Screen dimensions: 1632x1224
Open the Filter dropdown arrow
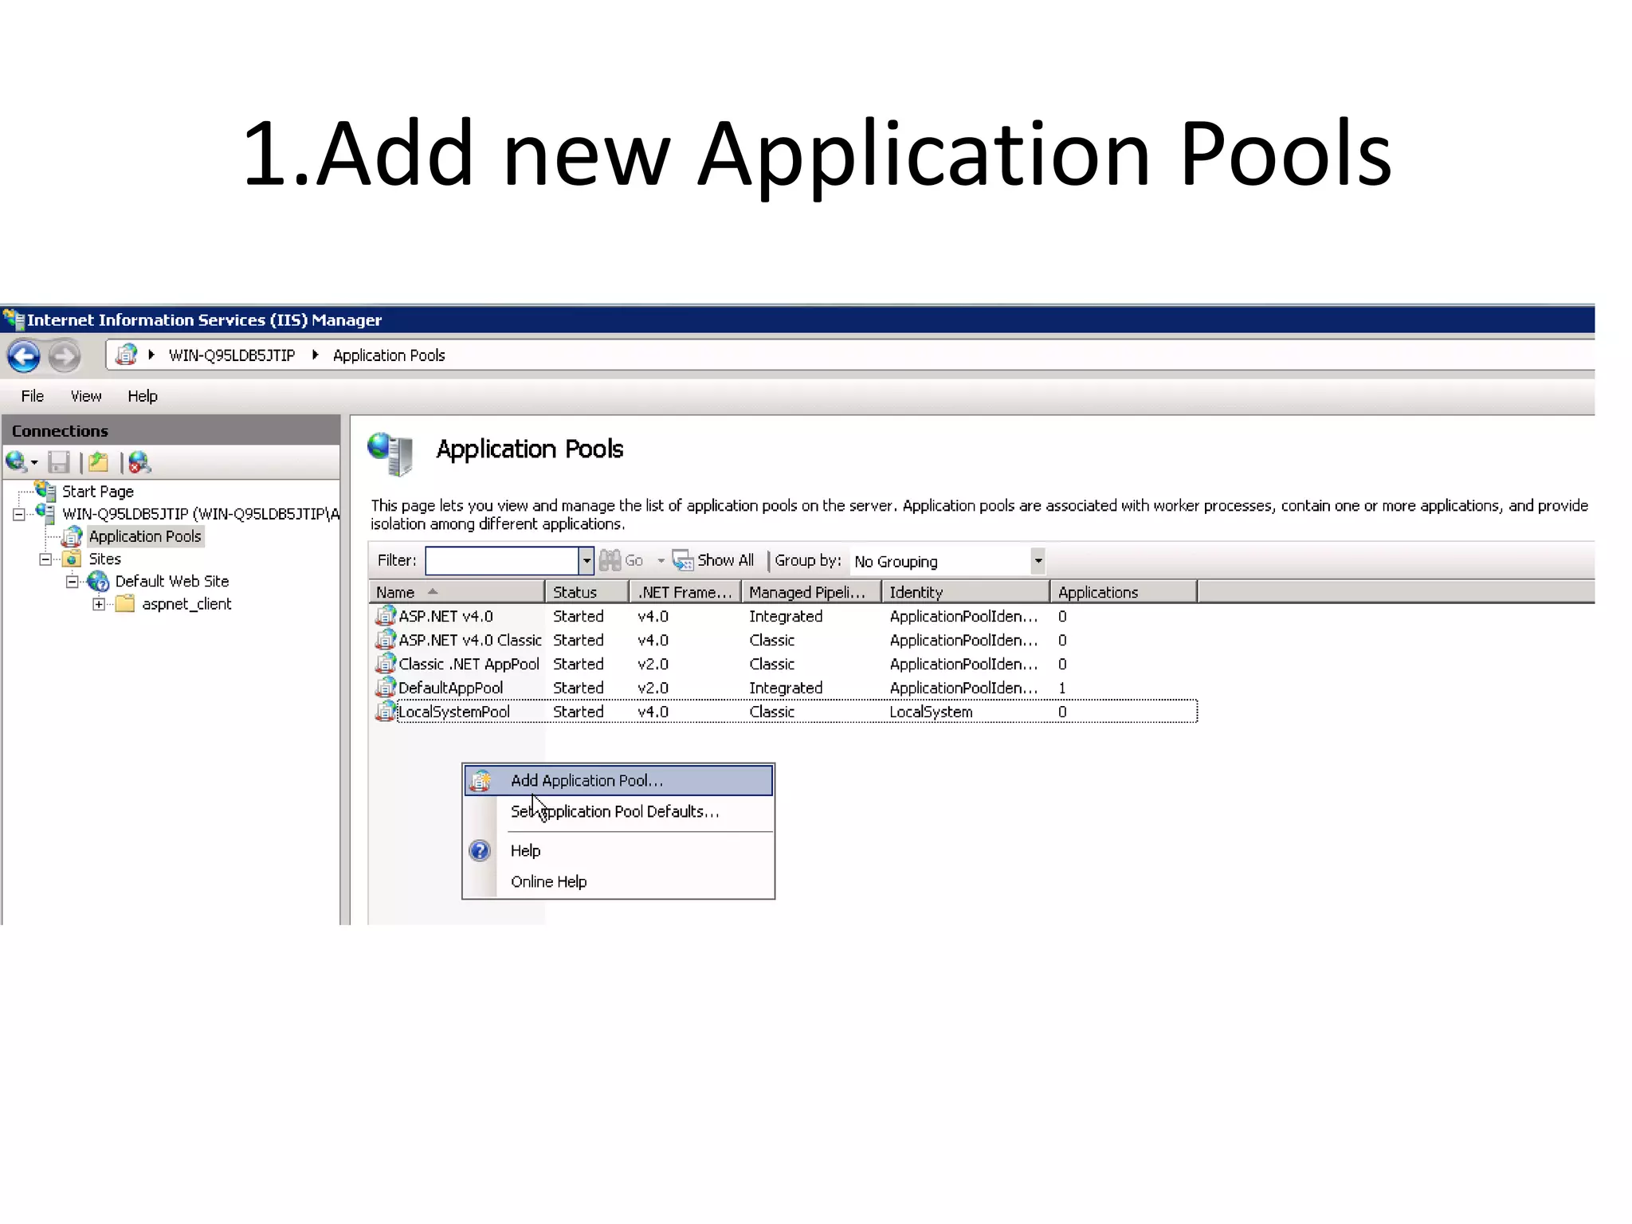coord(586,560)
